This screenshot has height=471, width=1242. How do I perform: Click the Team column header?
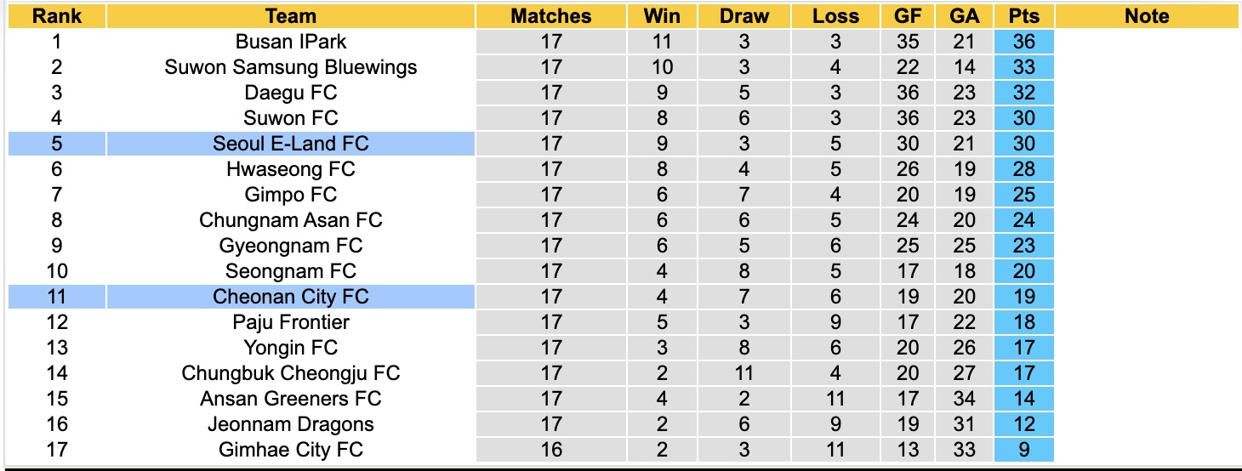291,16
